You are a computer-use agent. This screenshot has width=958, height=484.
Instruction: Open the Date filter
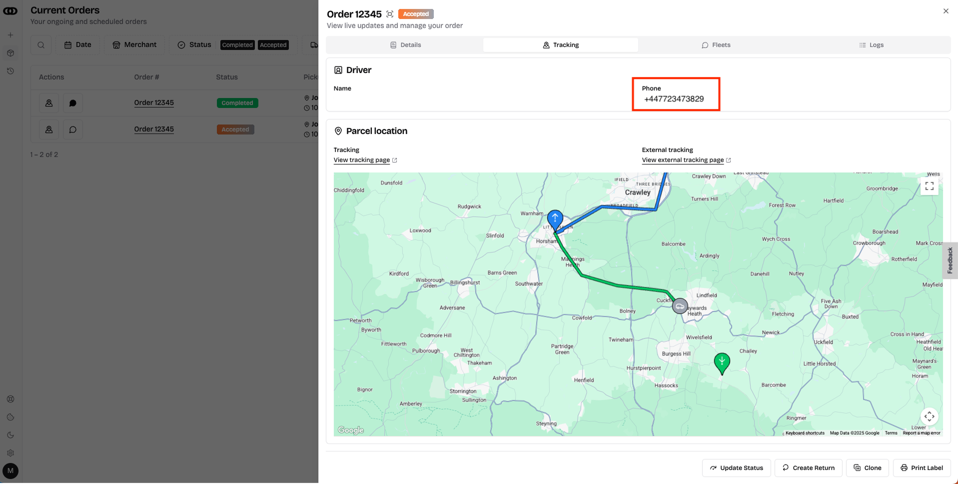coord(77,45)
